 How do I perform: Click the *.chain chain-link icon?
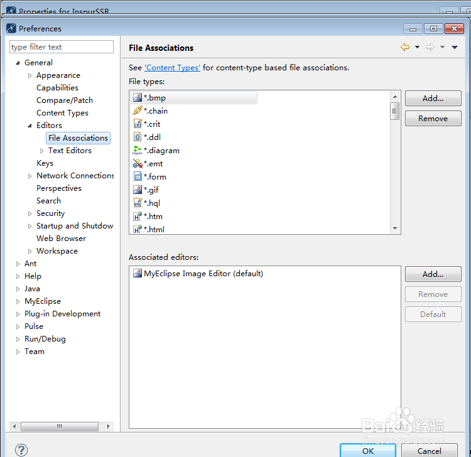point(138,110)
